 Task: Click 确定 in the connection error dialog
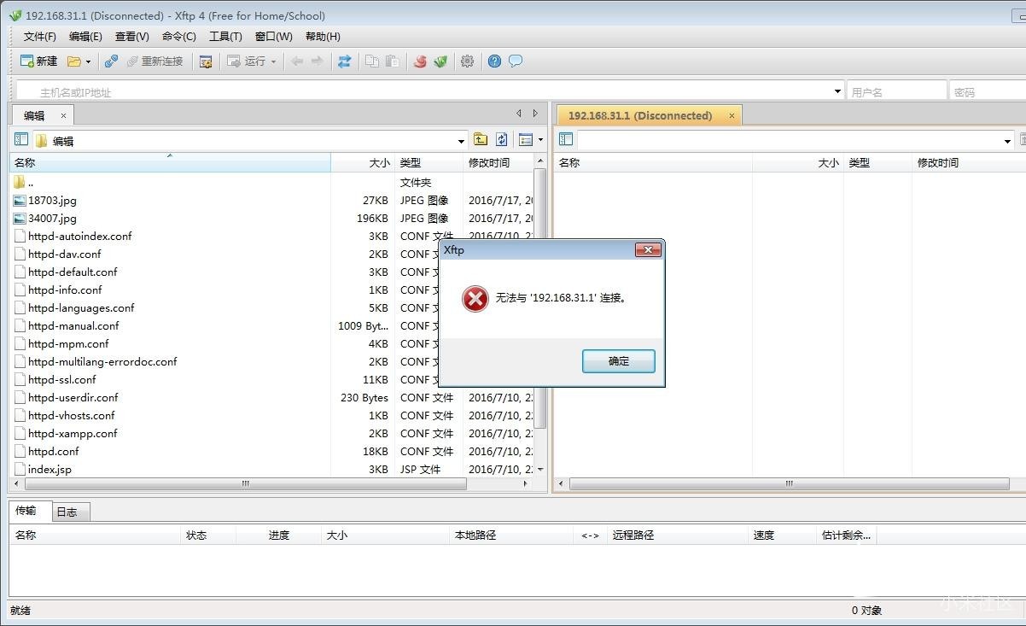coord(617,360)
